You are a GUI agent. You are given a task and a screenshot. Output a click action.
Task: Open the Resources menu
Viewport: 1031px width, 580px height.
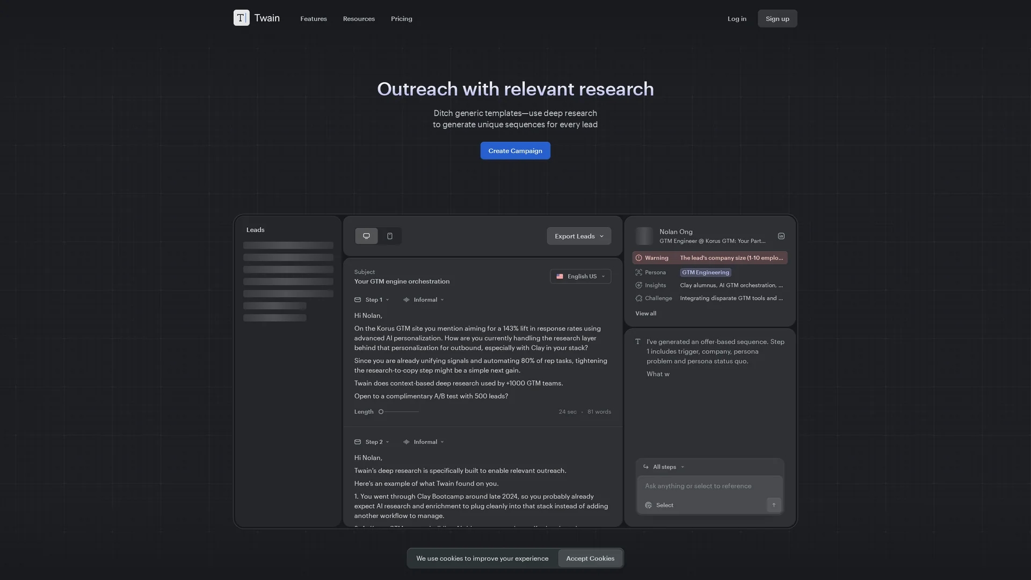[359, 19]
